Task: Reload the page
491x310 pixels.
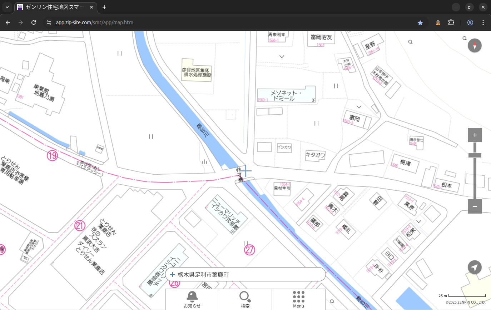Action: tap(34, 22)
